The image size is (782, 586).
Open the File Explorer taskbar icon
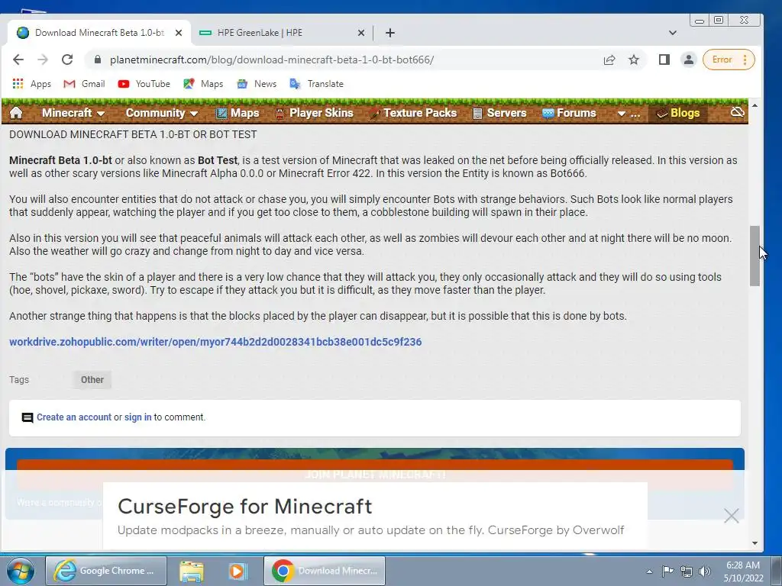(x=192, y=571)
